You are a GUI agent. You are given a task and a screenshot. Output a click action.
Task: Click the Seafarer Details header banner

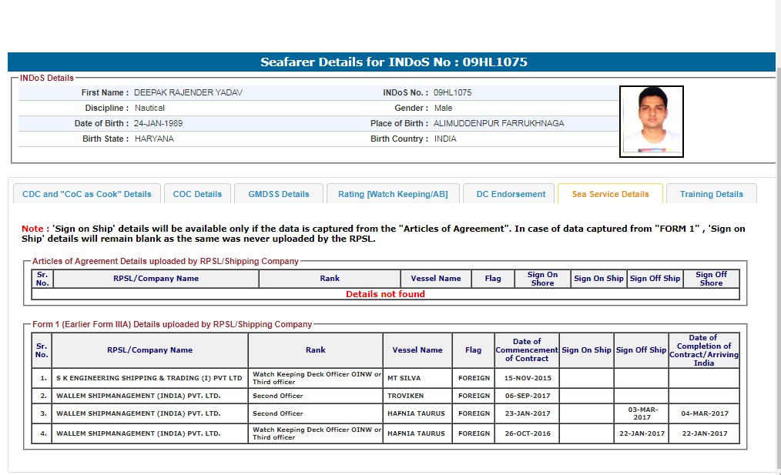click(x=393, y=62)
